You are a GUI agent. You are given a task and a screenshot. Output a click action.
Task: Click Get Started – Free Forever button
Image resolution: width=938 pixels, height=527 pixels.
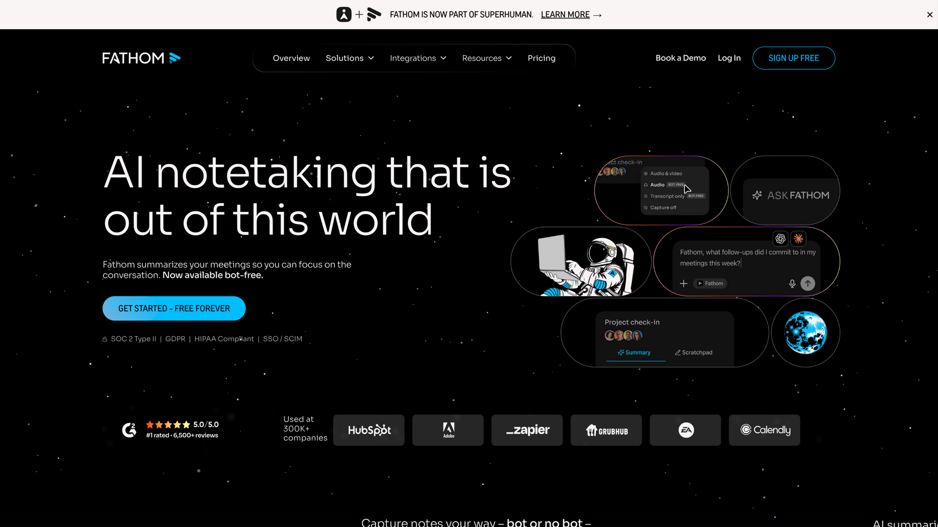coord(174,308)
